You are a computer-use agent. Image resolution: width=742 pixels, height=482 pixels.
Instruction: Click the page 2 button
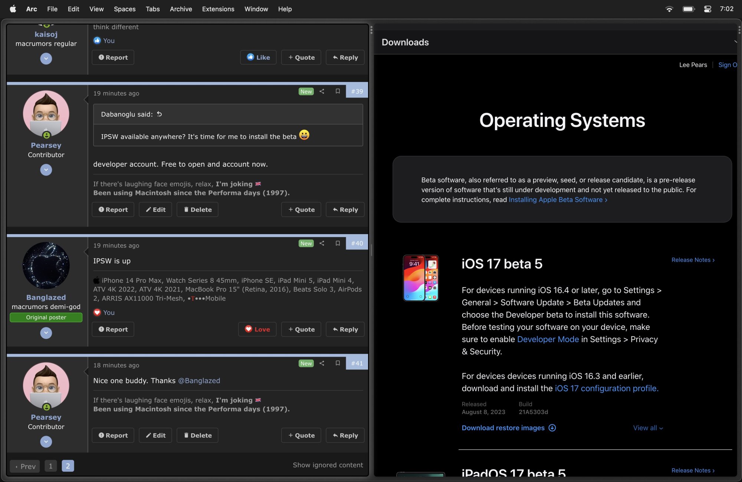coord(68,466)
